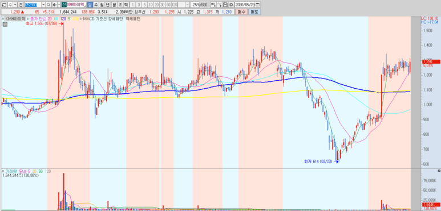
Task: Open the custom interval dropdown
Action: [x=187, y=5]
